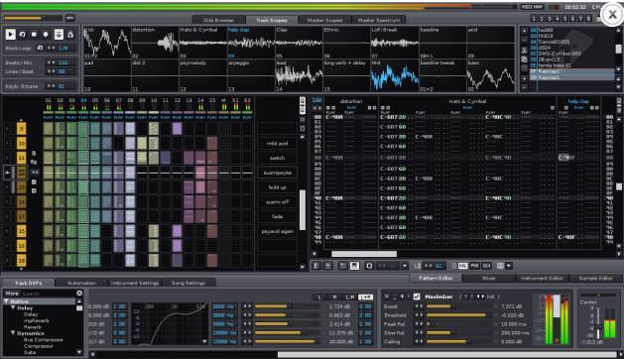Adjust the Beats/Min value stepper arrows

click(52, 62)
